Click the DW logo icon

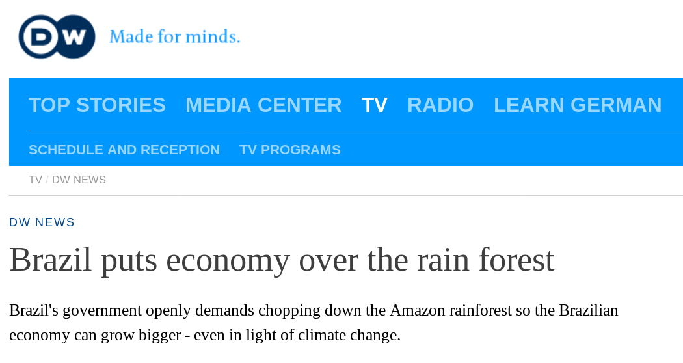click(57, 37)
